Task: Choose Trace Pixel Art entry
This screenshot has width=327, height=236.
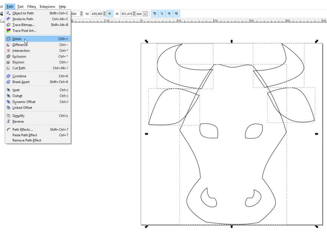Action: click(38, 31)
